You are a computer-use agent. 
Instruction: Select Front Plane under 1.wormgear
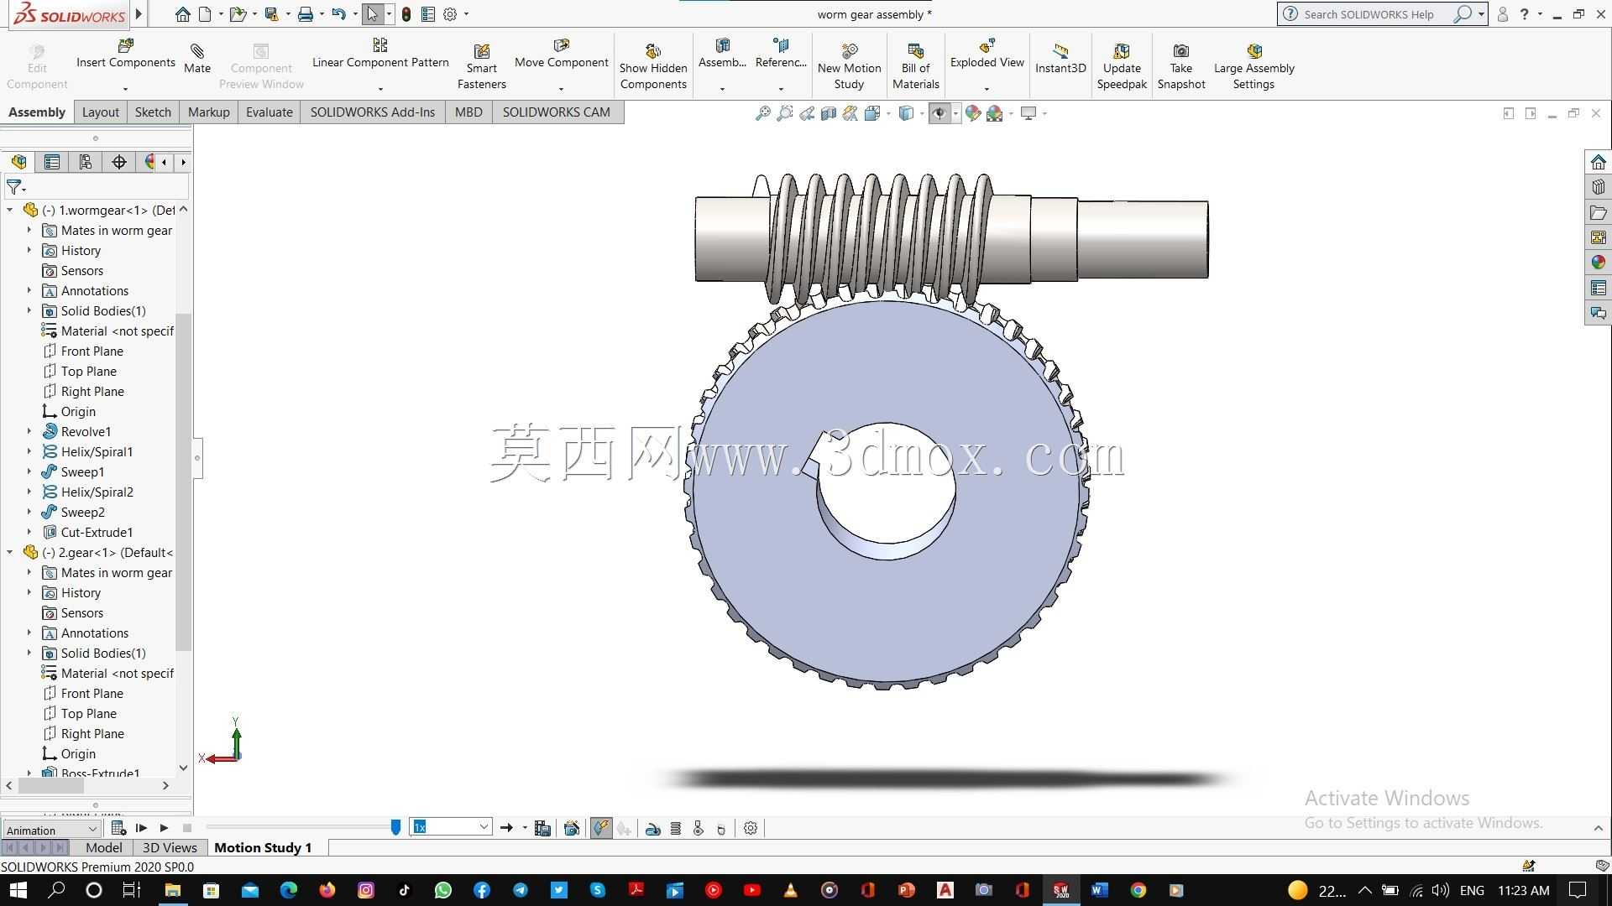tap(92, 351)
